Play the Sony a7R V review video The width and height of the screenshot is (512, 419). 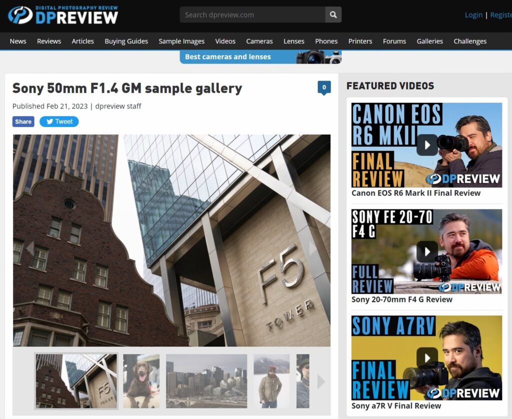427,357
